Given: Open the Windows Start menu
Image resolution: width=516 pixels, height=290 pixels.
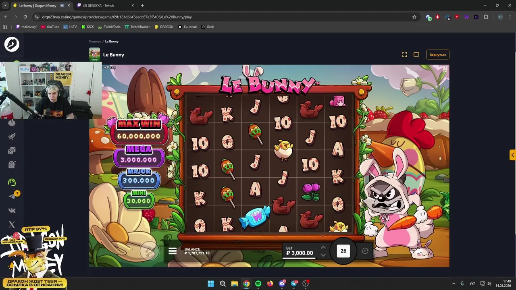Looking at the screenshot, I should click(211, 284).
